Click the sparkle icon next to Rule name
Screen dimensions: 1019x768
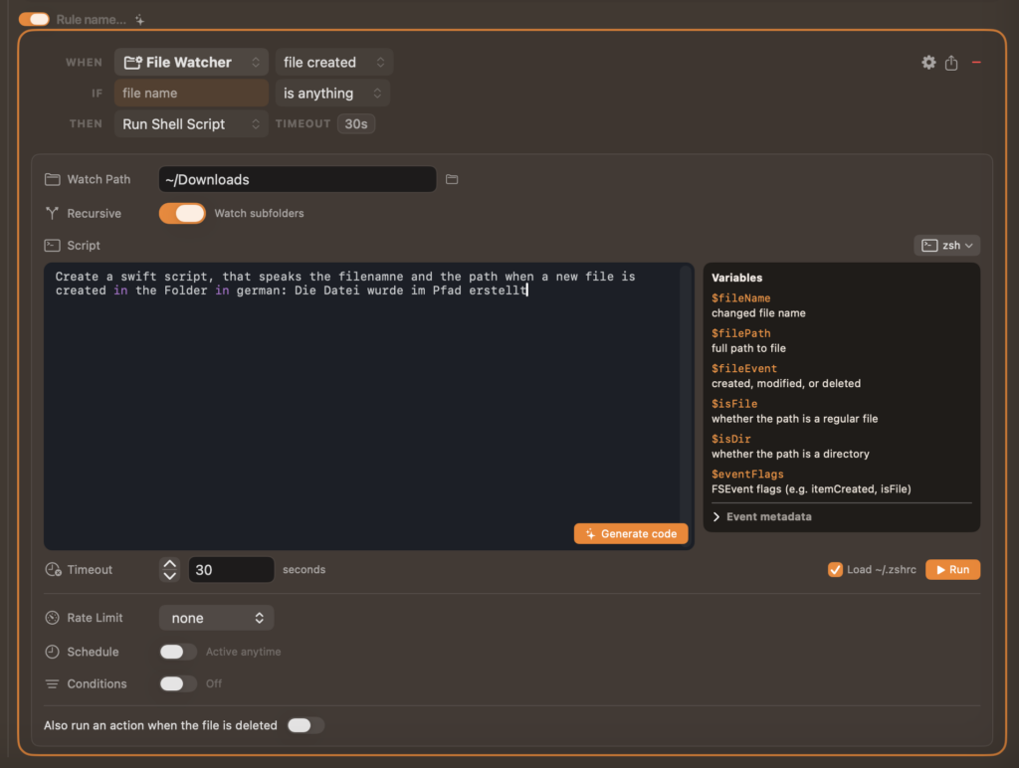tap(139, 20)
